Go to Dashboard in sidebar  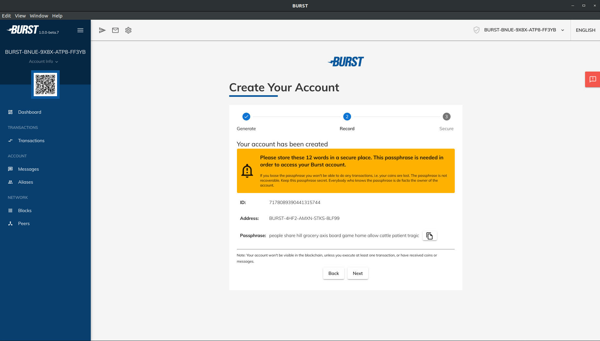pyautogui.click(x=45, y=112)
